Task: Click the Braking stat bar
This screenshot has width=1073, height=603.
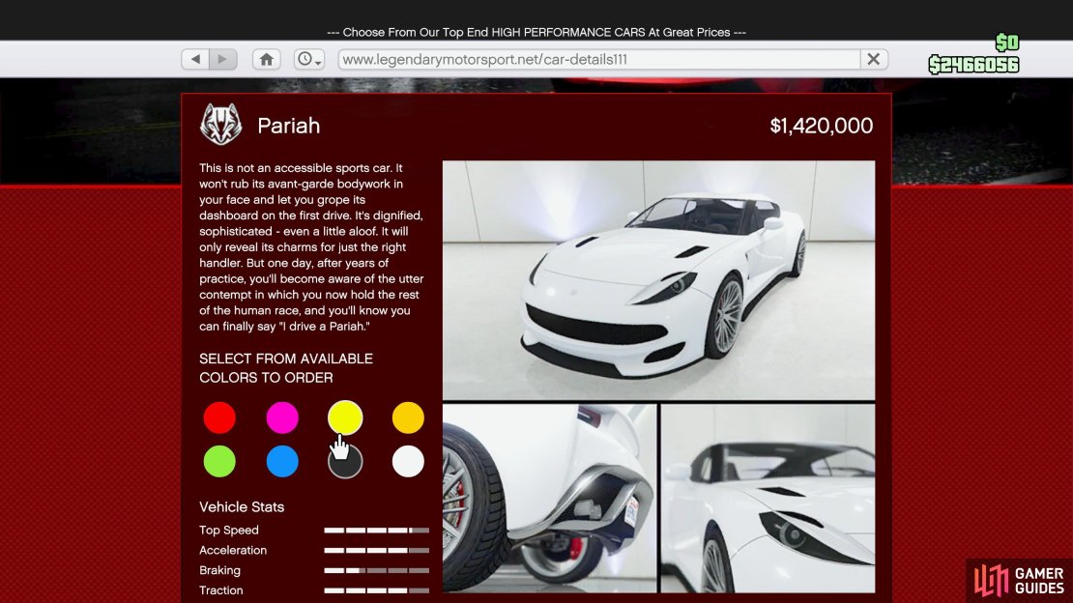Action: pyautogui.click(x=376, y=570)
